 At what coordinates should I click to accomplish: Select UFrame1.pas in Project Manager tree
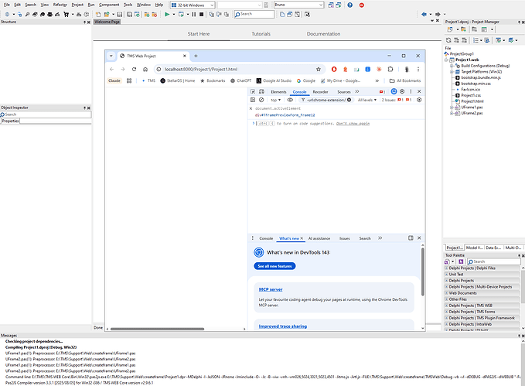click(471, 108)
